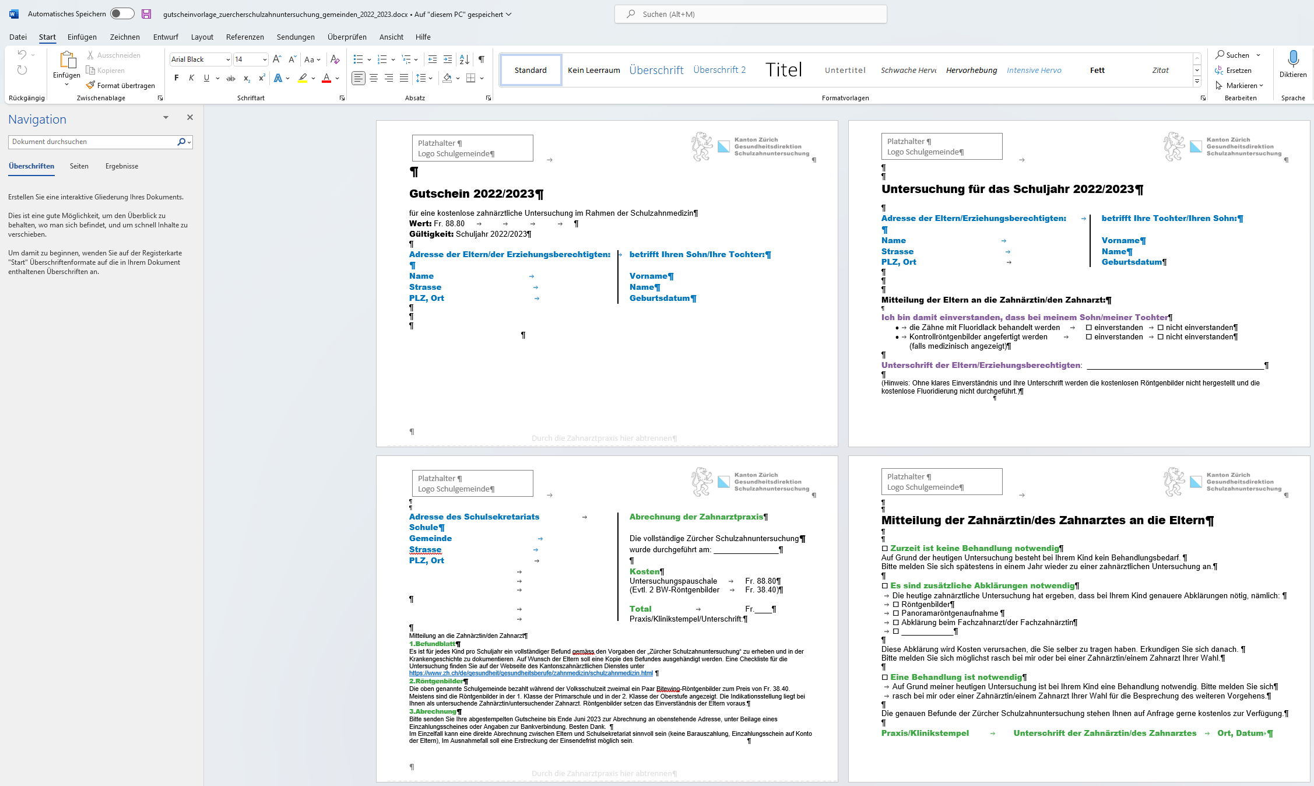1314x786 pixels.
Task: Apply Titel style from gallery
Action: tap(784, 70)
